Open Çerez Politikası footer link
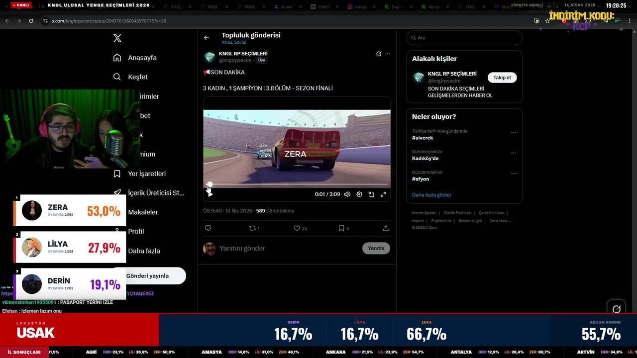The height and width of the screenshot is (358, 637). click(x=491, y=213)
